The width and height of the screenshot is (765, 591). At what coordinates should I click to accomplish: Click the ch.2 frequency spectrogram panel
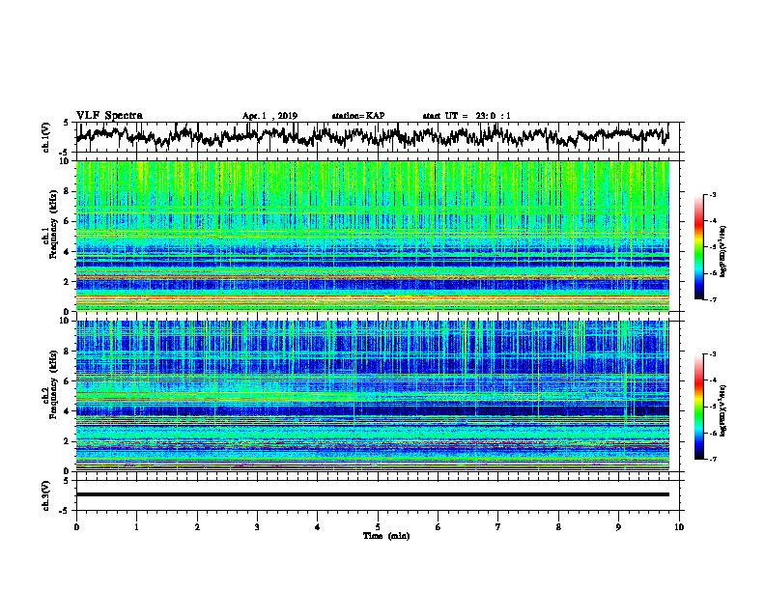click(x=373, y=396)
